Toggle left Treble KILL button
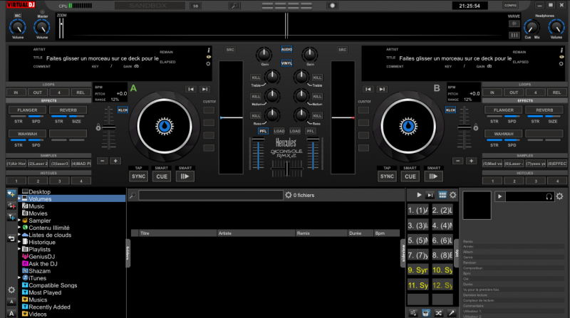 tap(256, 78)
